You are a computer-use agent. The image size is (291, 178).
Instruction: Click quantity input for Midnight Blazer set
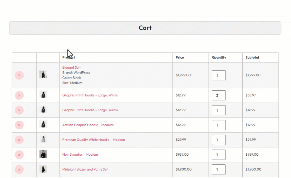coord(219,169)
